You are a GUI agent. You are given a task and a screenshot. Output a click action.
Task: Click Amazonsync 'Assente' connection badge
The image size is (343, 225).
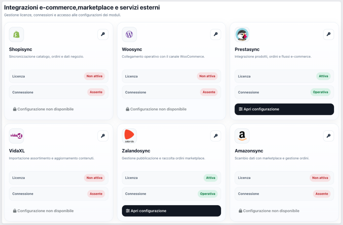322,194
